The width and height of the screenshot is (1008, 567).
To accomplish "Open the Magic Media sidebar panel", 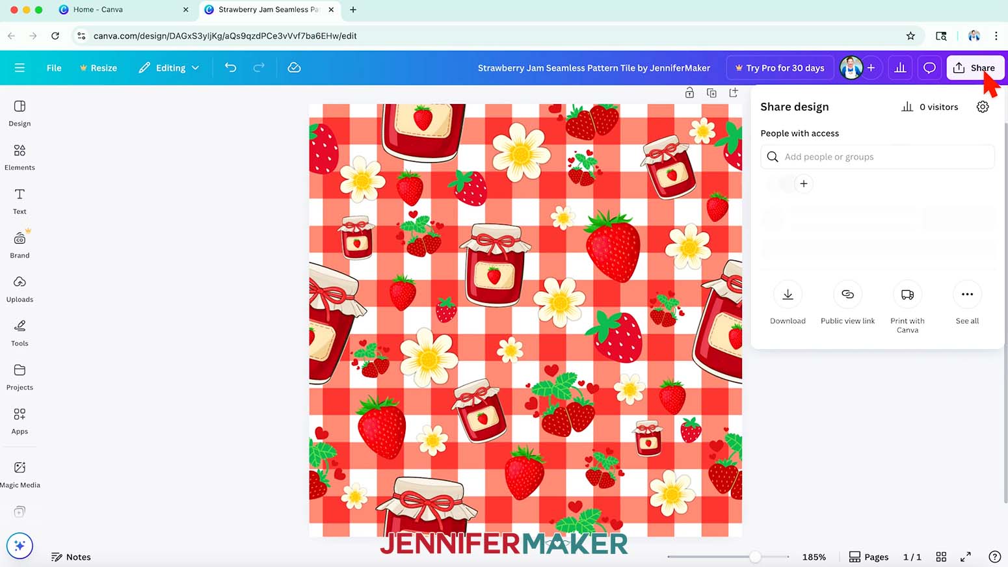I will tap(20, 475).
